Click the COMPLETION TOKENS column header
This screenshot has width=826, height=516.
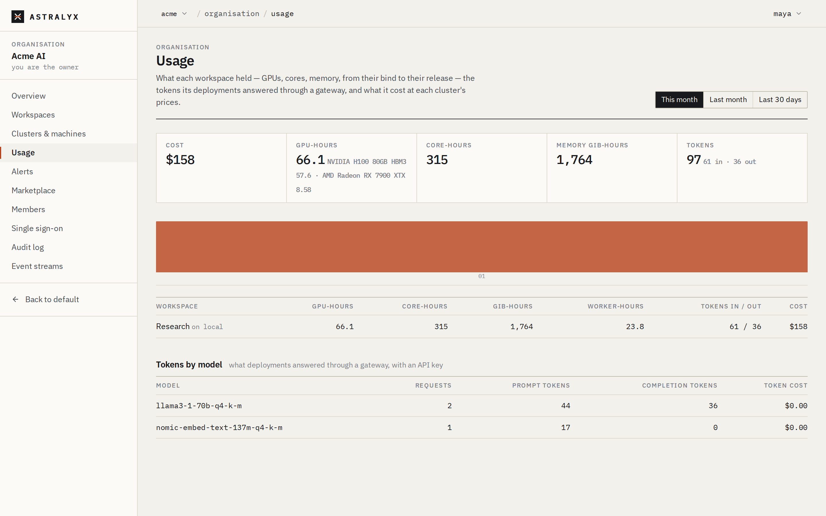pos(679,386)
